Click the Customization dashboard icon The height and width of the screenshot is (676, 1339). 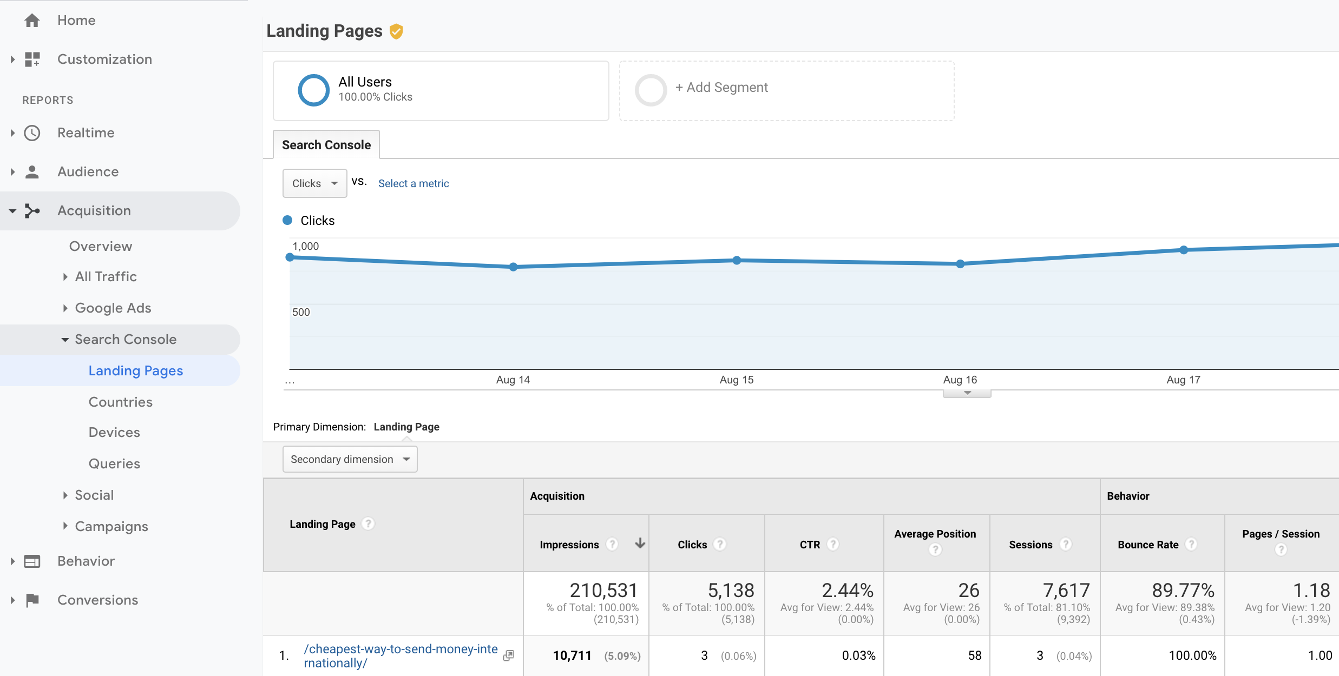[x=32, y=59]
